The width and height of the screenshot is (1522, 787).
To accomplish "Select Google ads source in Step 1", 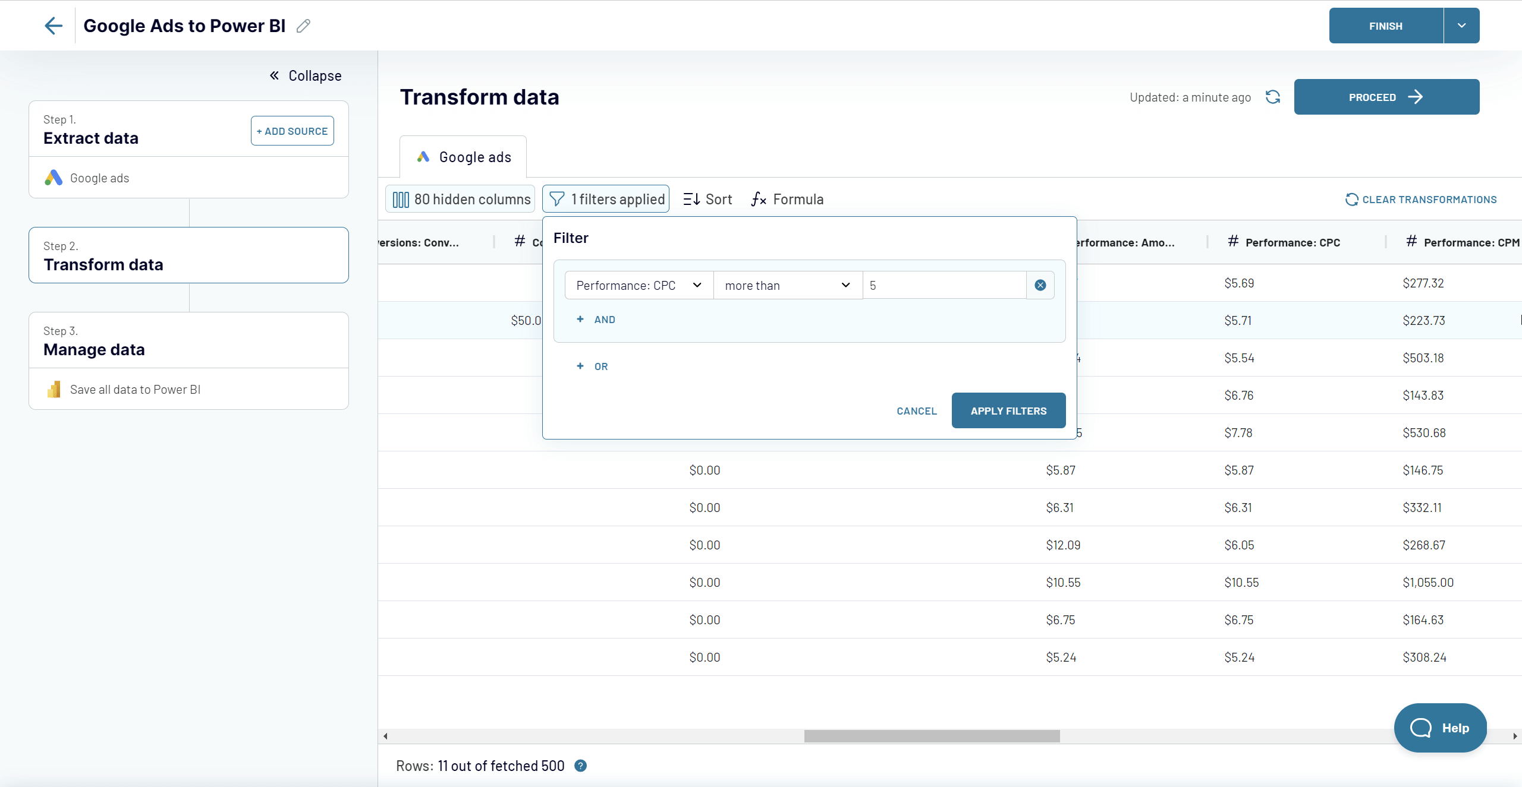I will tap(188, 178).
